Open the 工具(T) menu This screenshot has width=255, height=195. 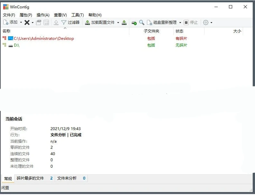pyautogui.click(x=77, y=15)
